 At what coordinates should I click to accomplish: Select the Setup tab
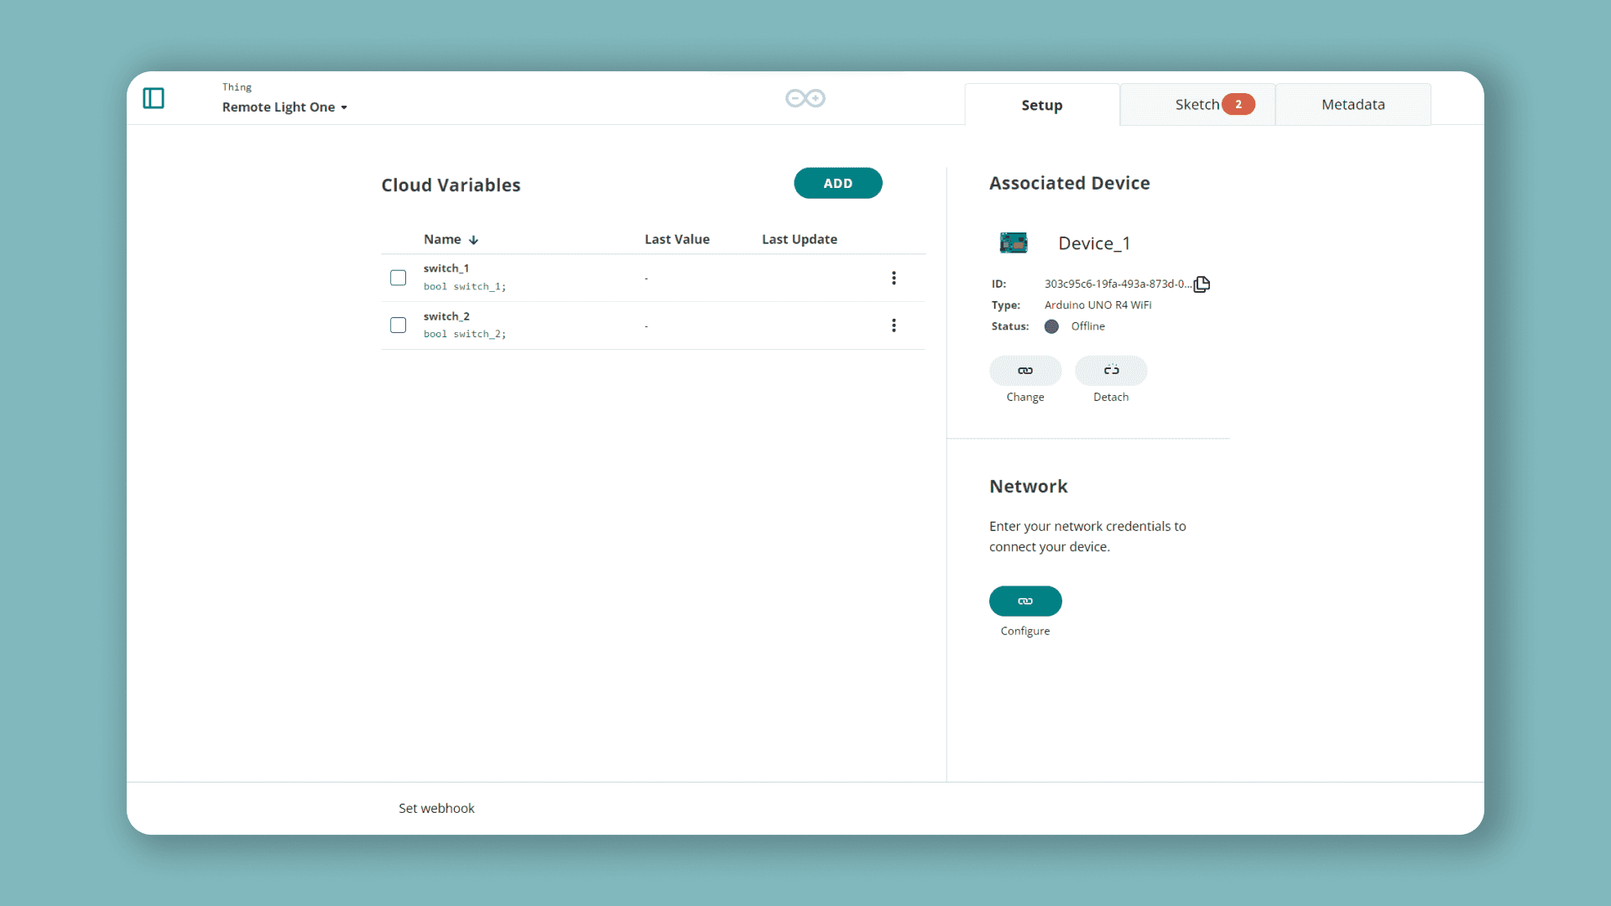point(1041,106)
